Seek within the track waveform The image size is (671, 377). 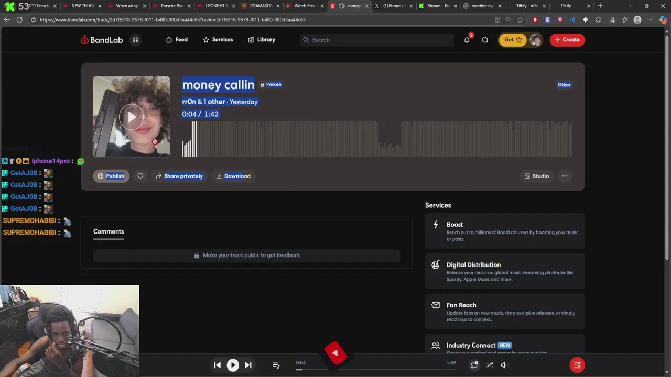pos(377,139)
